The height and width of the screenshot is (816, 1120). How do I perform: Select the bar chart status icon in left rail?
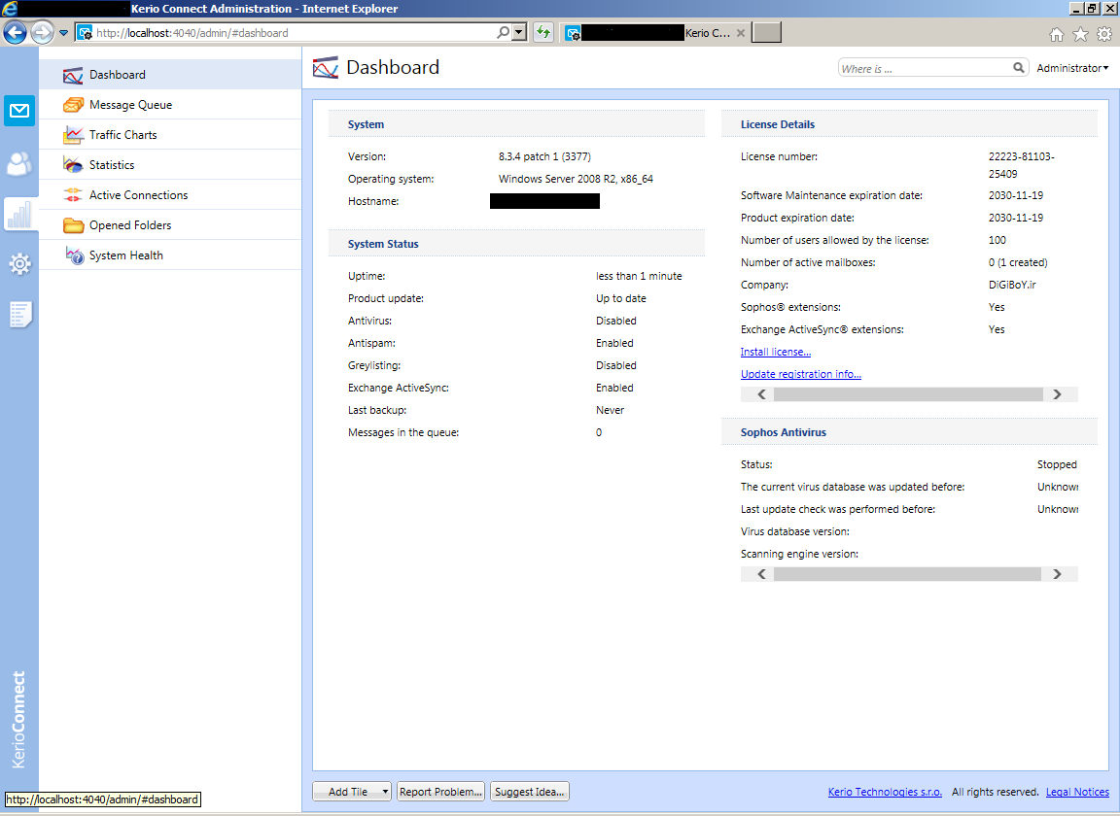click(19, 214)
